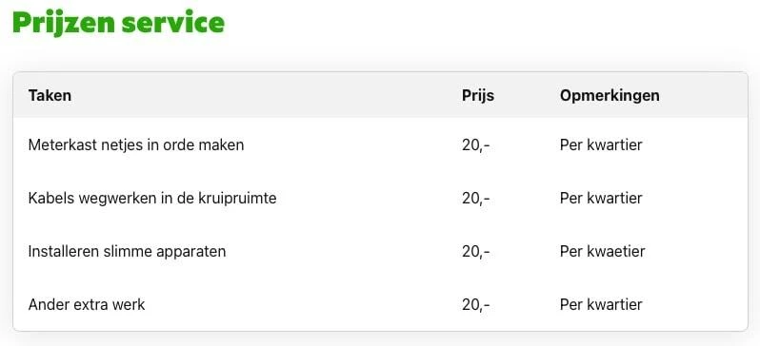Click the word Prijzen in the heading
The width and height of the screenshot is (760, 346).
tap(64, 23)
